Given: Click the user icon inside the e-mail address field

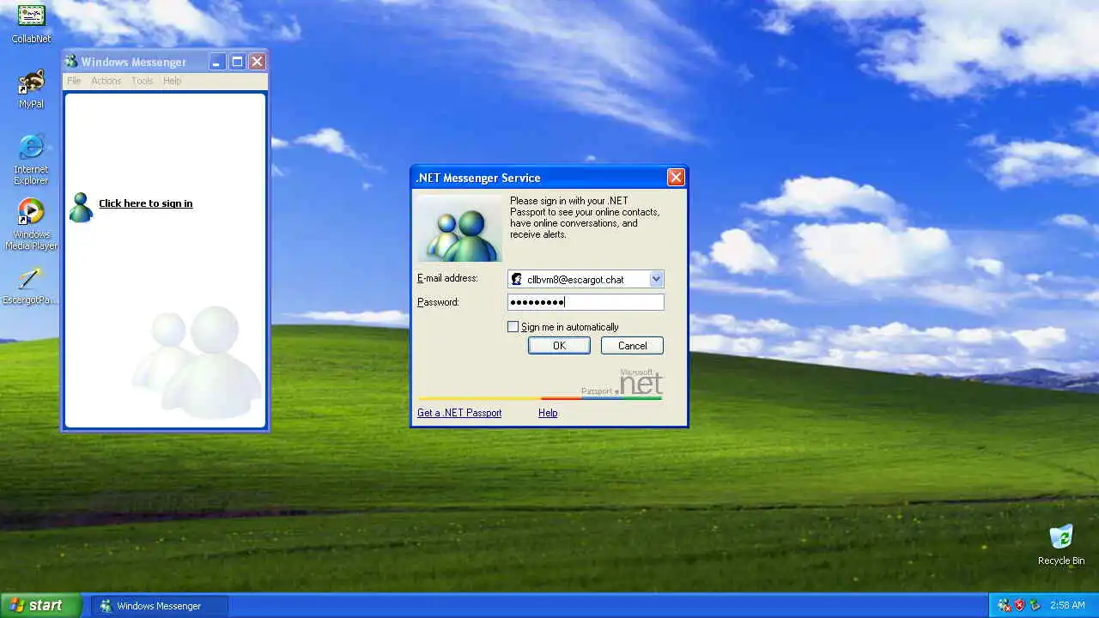Looking at the screenshot, I should click(x=516, y=279).
